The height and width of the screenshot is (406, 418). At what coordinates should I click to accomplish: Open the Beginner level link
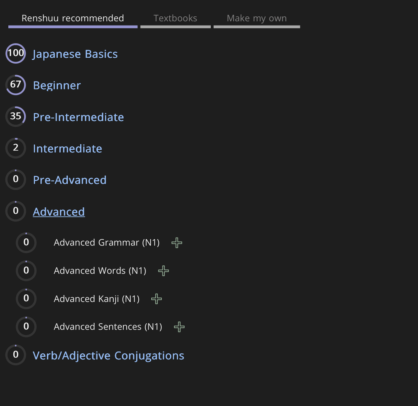57,85
